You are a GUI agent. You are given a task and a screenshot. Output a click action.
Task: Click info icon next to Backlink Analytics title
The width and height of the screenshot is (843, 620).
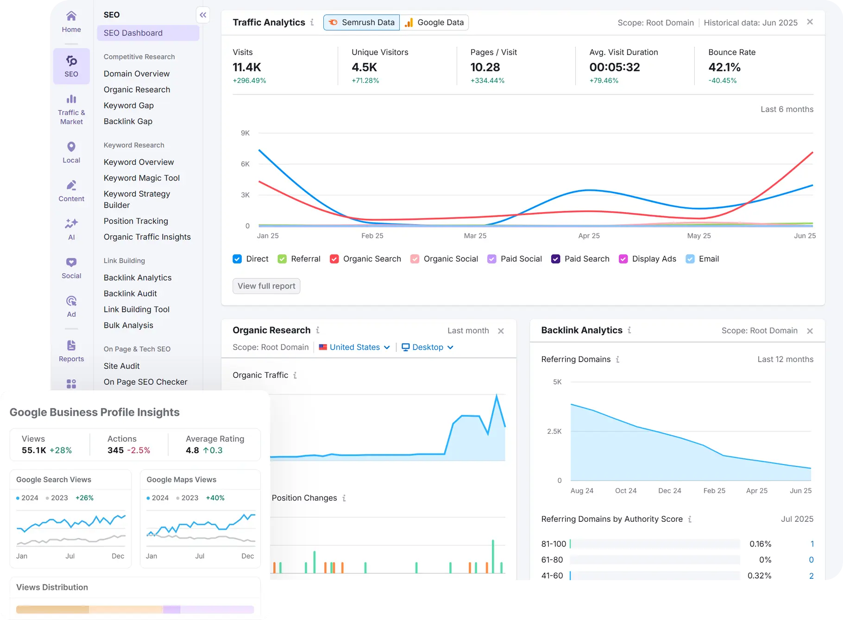[629, 330]
